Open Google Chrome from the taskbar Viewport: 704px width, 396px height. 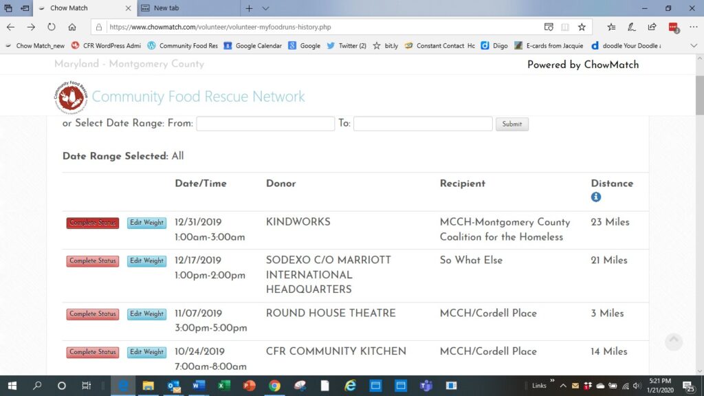tap(274, 386)
